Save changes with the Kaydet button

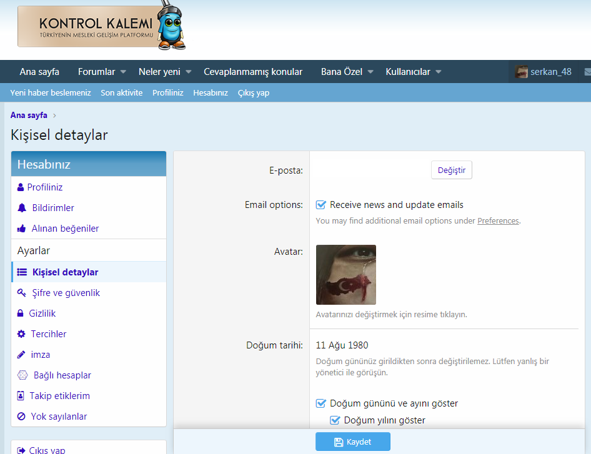(x=353, y=442)
